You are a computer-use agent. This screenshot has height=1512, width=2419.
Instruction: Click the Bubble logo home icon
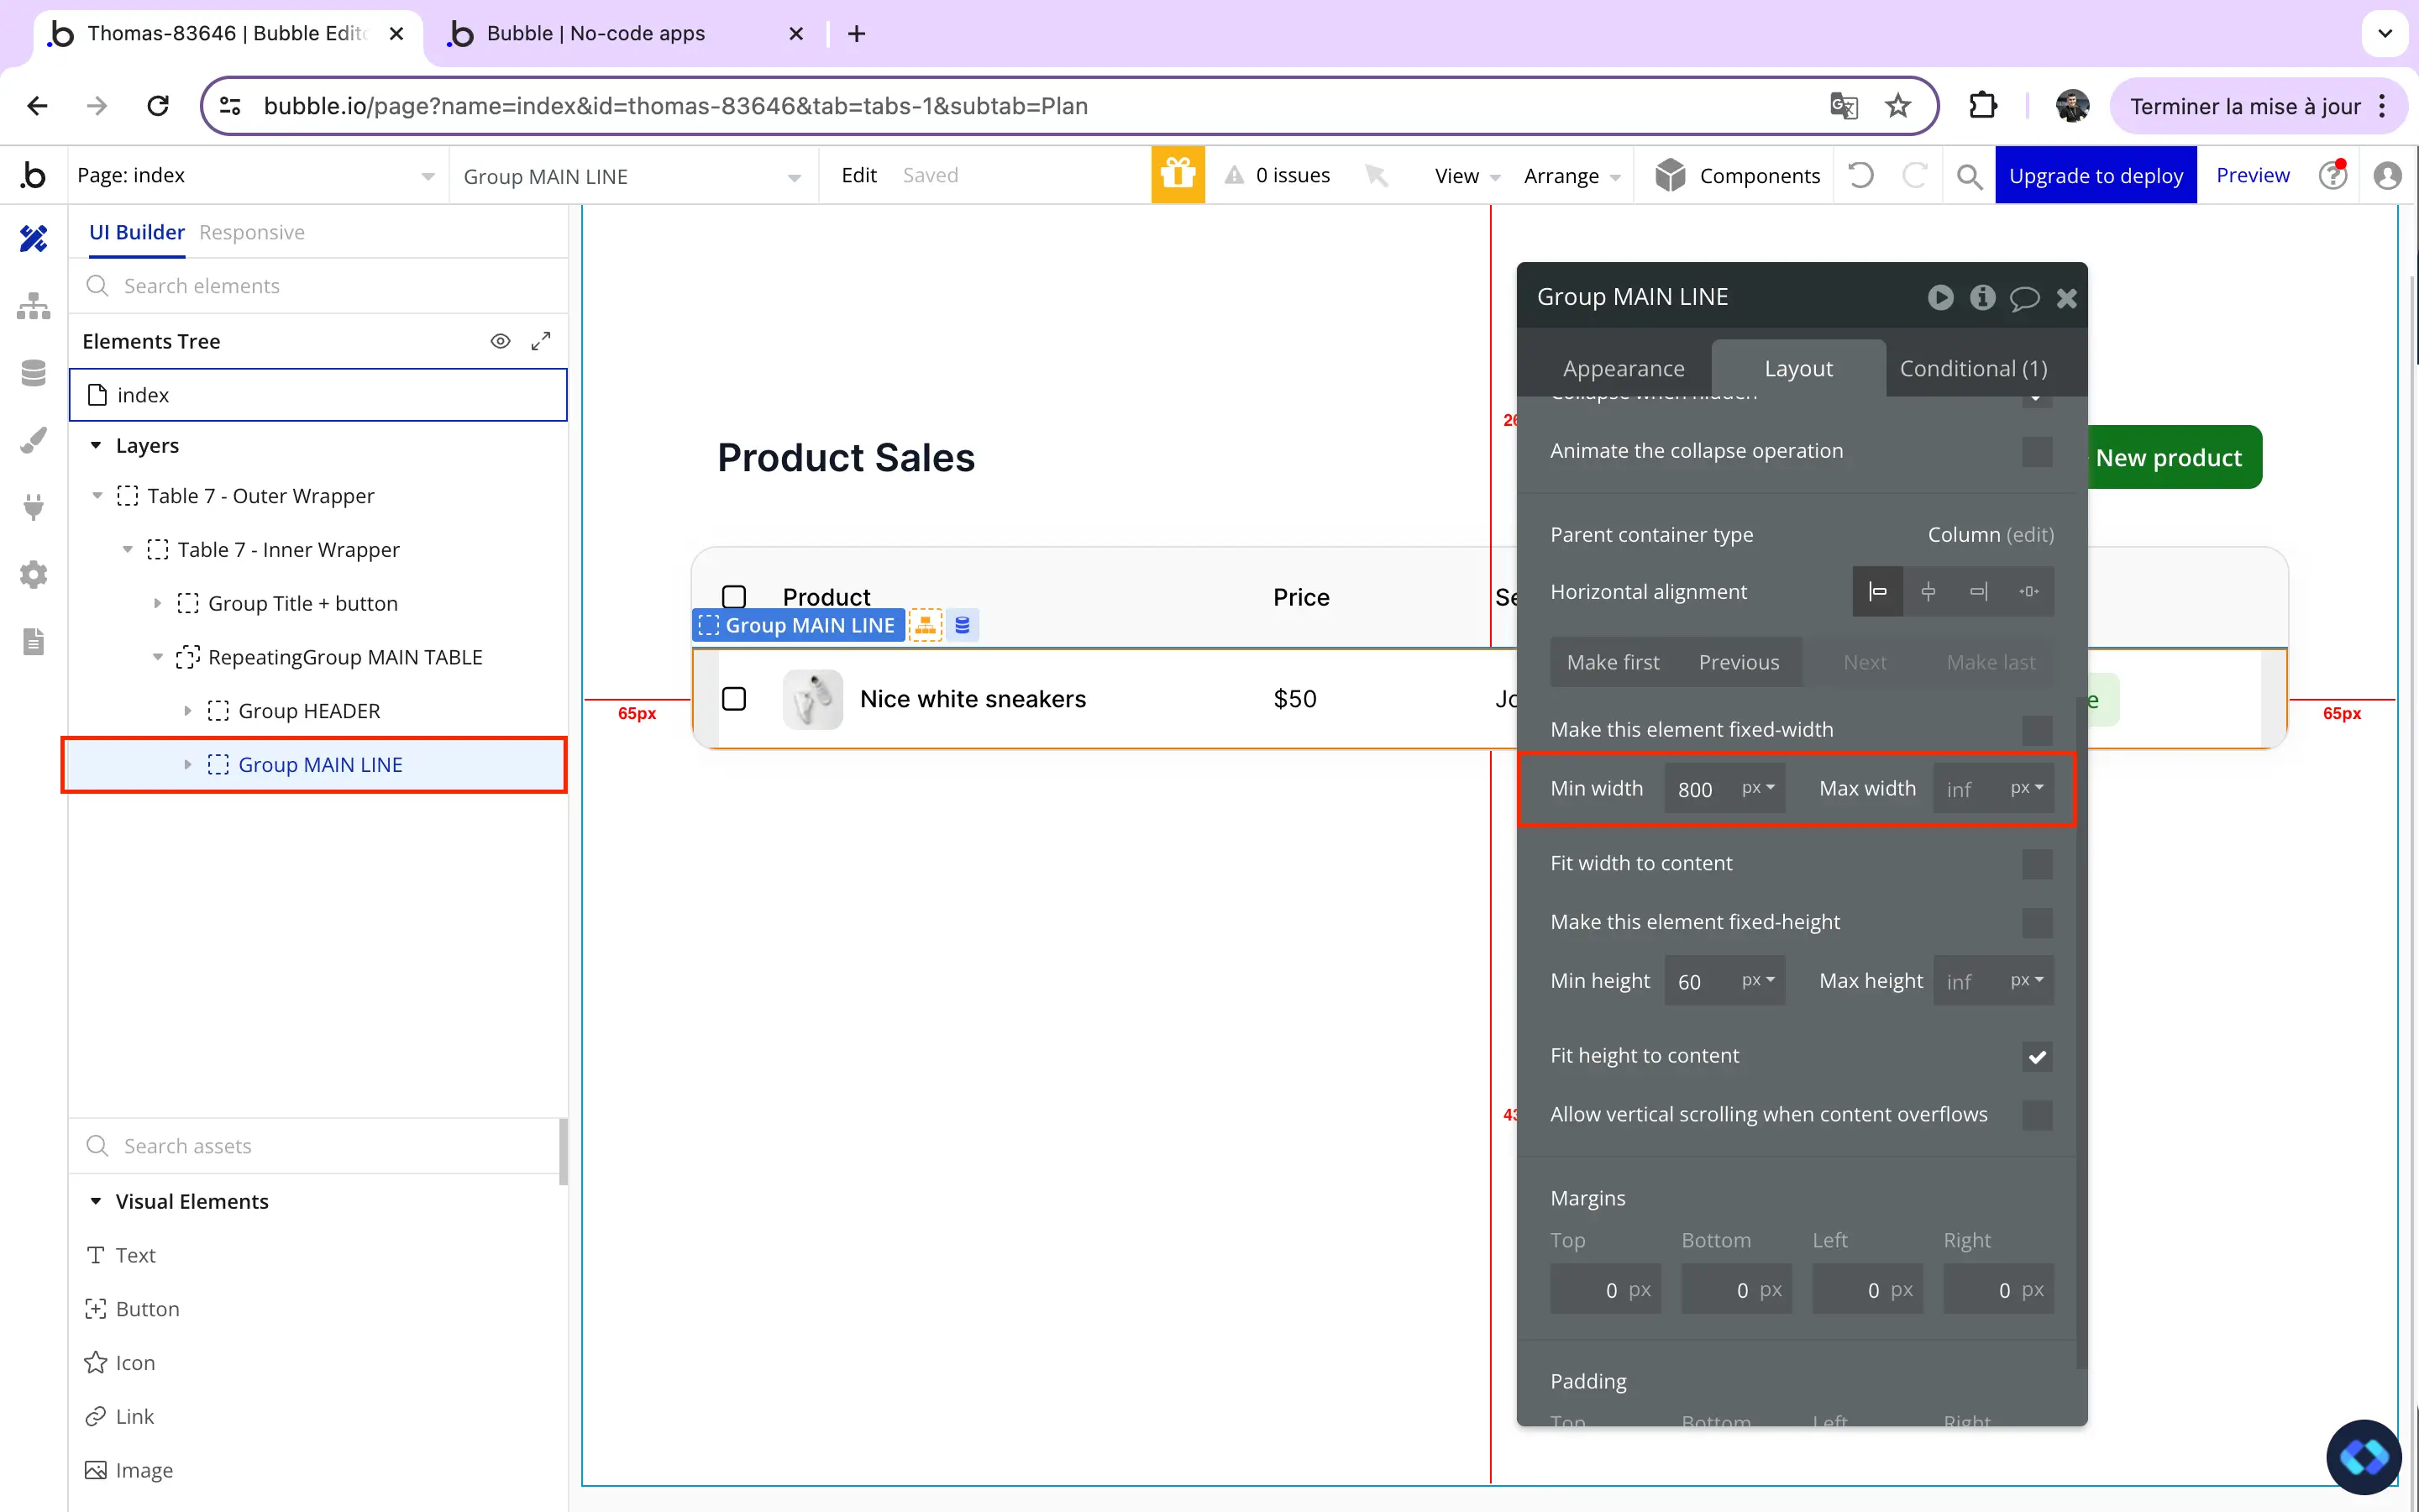[x=33, y=175]
